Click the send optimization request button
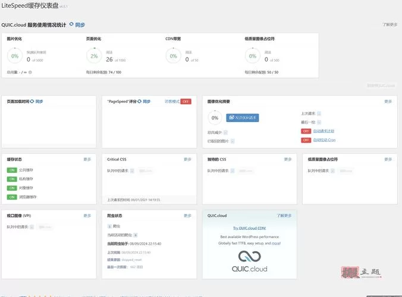 [x=243, y=118]
